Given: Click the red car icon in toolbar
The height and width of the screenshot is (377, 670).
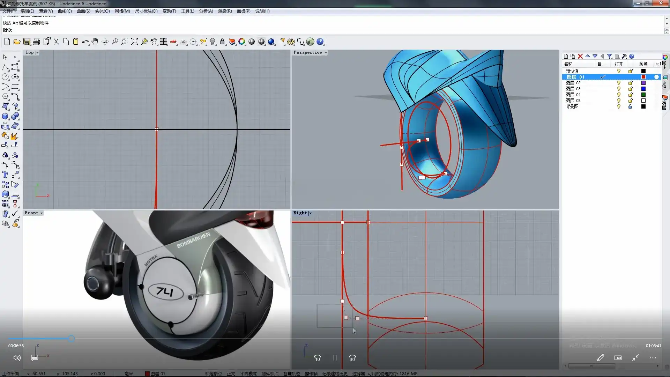Looking at the screenshot, I should click(173, 42).
